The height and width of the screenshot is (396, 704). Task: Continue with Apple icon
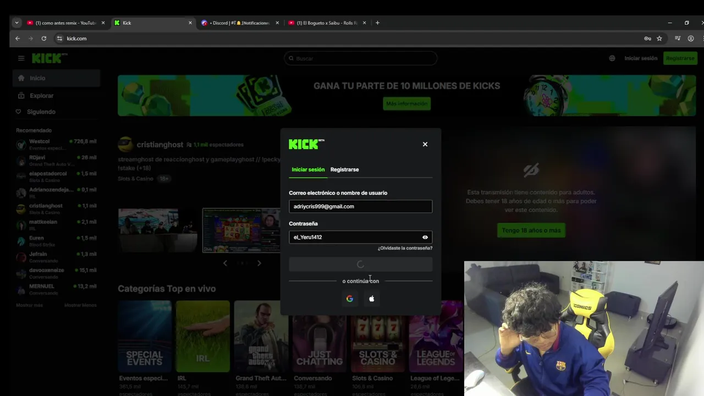coord(371,299)
